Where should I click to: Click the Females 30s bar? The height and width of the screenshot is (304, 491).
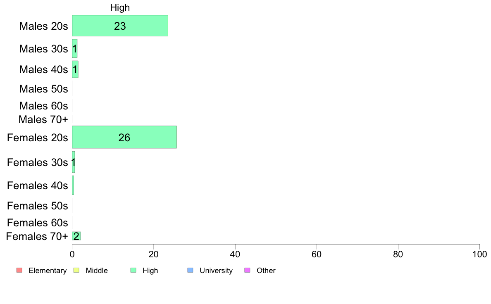coord(73,162)
